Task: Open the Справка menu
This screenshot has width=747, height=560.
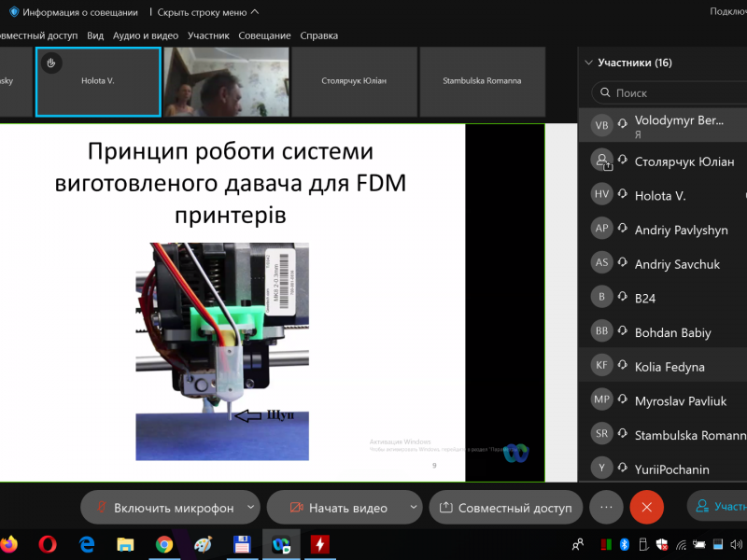Action: point(318,35)
